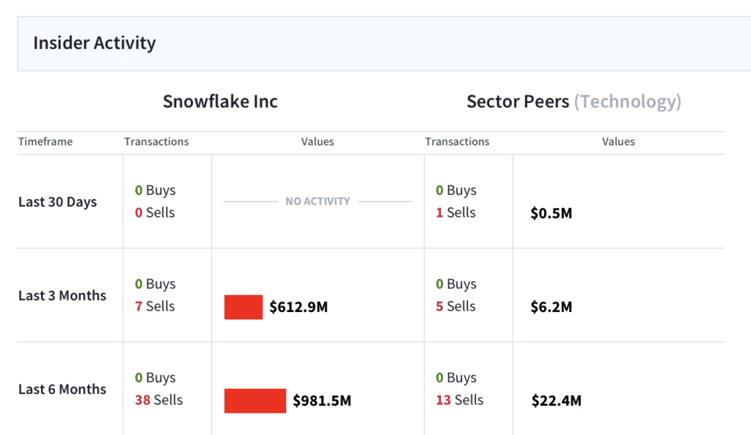Image resolution: width=751 pixels, height=435 pixels.
Task: Click the Insider Activity heading
Action: pyautogui.click(x=95, y=43)
